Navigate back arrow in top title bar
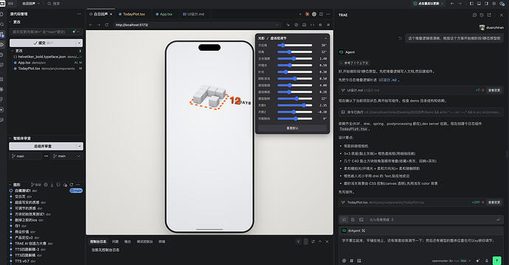The width and height of the screenshot is (509, 265). click(452, 4)
